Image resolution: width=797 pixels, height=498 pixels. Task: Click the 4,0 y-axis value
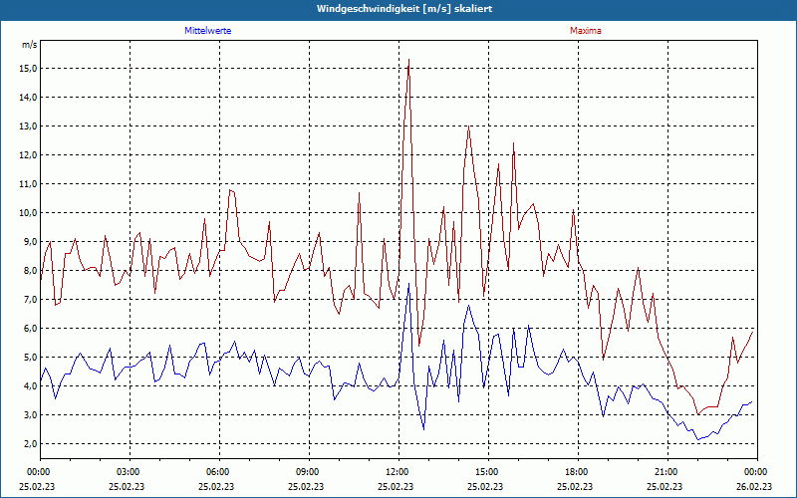click(x=30, y=386)
